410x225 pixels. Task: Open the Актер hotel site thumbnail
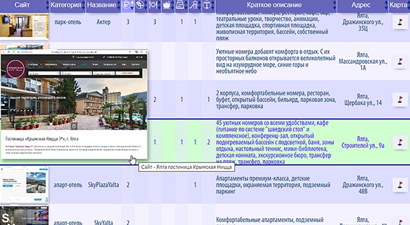tap(24, 26)
